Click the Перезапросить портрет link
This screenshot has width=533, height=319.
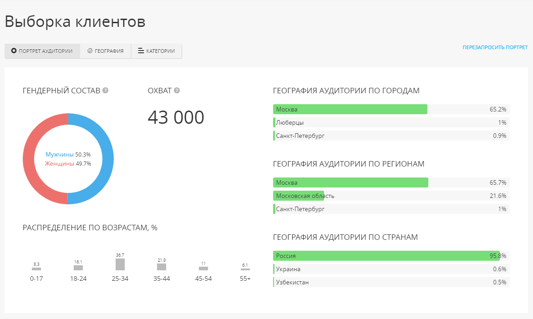495,48
